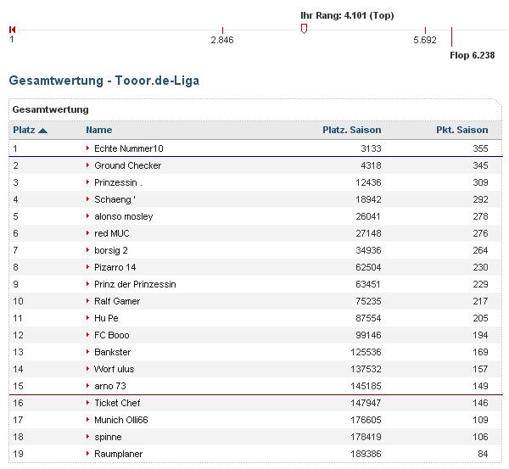Click the arrow icon next to Bankster
Viewport: 509px width, 469px height.
click(88, 352)
